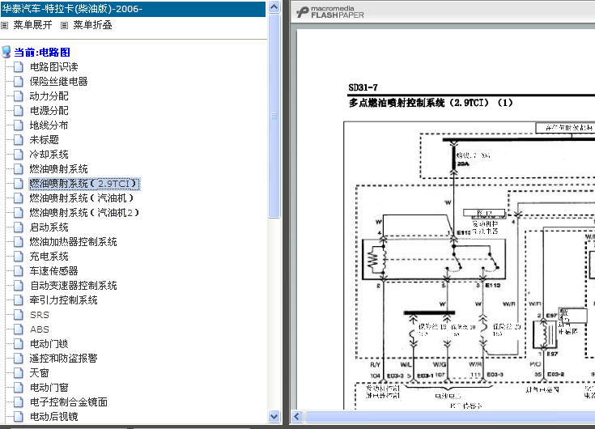This screenshot has width=595, height=429.
Task: Click the page icon beside 充电系统
Action: click(19, 257)
